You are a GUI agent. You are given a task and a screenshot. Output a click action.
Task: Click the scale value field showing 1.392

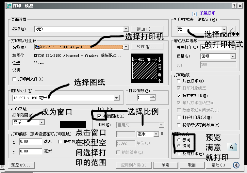[x=125, y=143]
